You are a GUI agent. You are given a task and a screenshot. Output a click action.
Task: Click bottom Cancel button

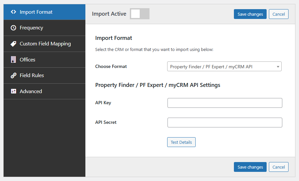(279, 167)
